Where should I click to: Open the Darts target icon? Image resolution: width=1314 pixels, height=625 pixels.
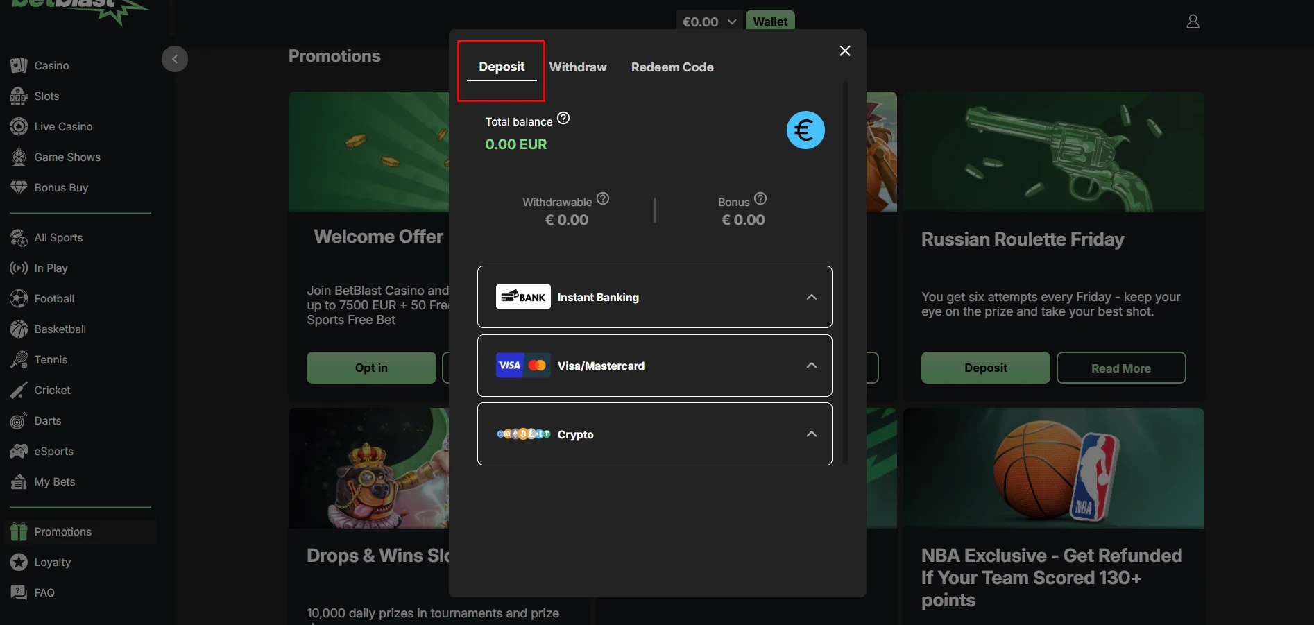pos(19,420)
